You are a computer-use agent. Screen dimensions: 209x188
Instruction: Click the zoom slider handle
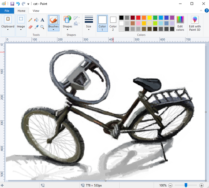coord(186,185)
